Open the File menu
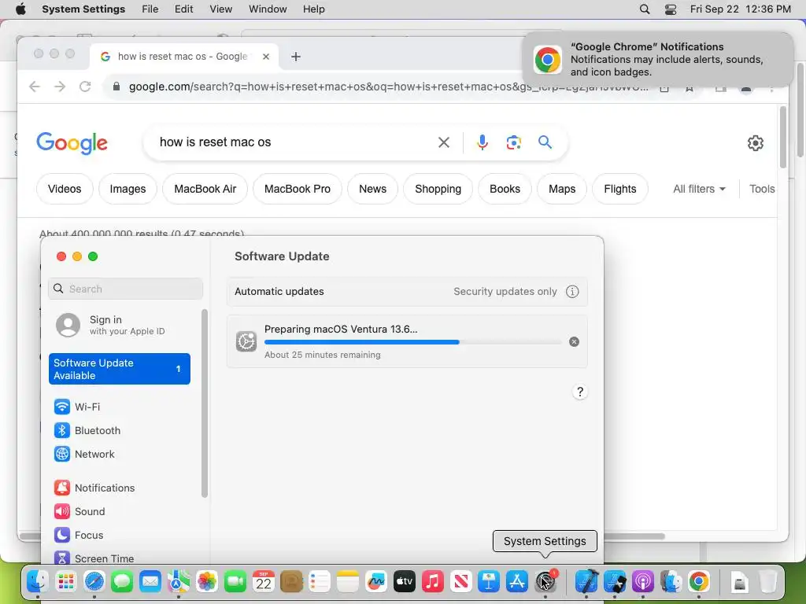The width and height of the screenshot is (806, 604). point(150,9)
